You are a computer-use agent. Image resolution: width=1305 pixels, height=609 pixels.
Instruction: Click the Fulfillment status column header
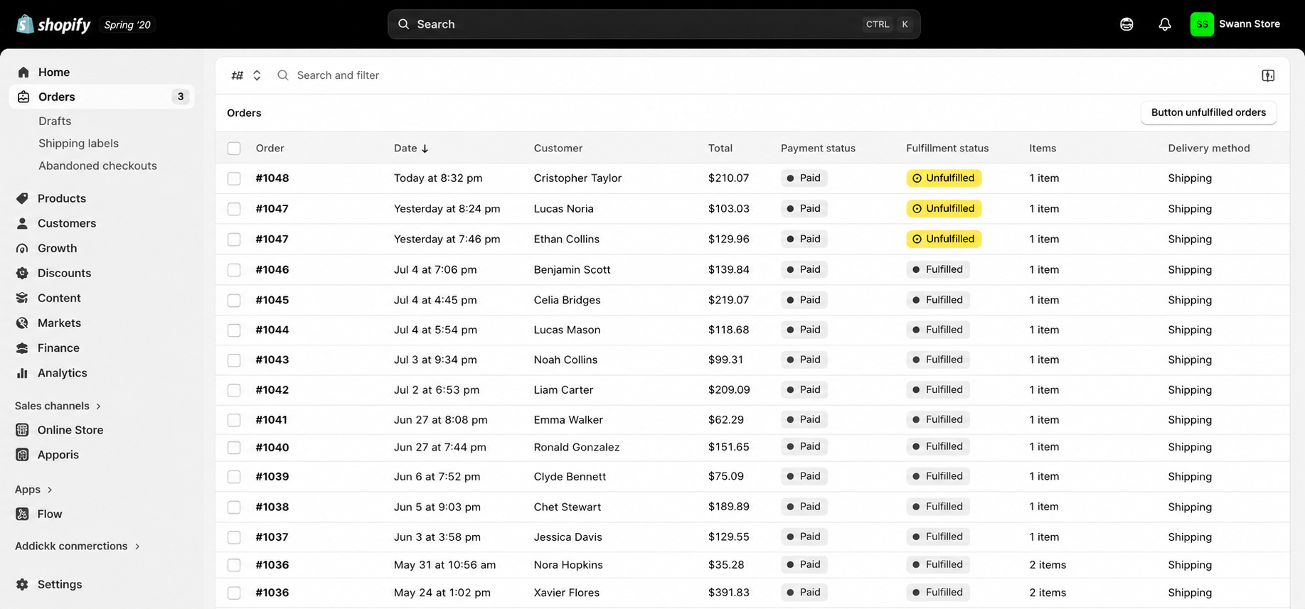947,149
